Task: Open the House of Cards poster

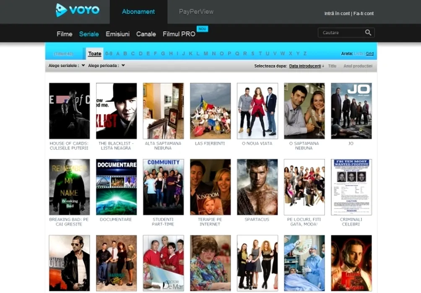Action: pyautogui.click(x=69, y=111)
